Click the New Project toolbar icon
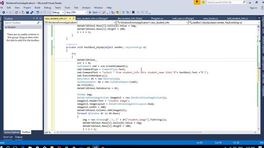 (16, 12)
